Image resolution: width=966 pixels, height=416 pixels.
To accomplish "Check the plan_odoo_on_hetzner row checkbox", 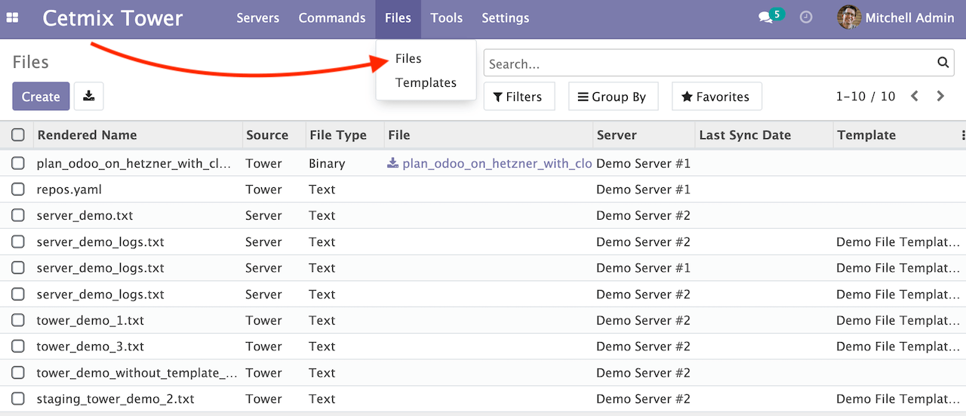I will [x=18, y=163].
